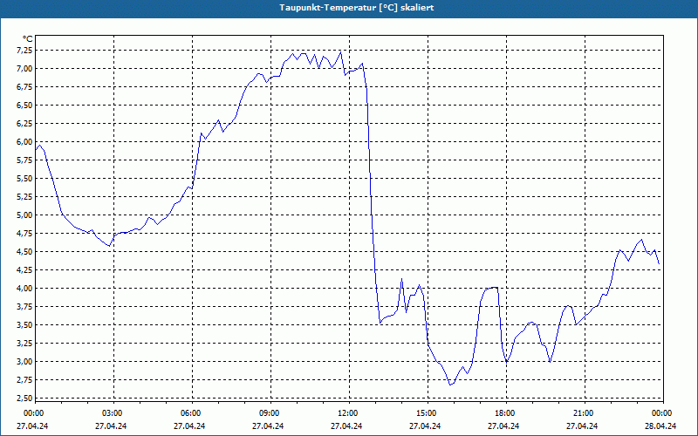Click the 03:00 time label
Image resolution: width=698 pixels, height=436 pixels.
[113, 413]
